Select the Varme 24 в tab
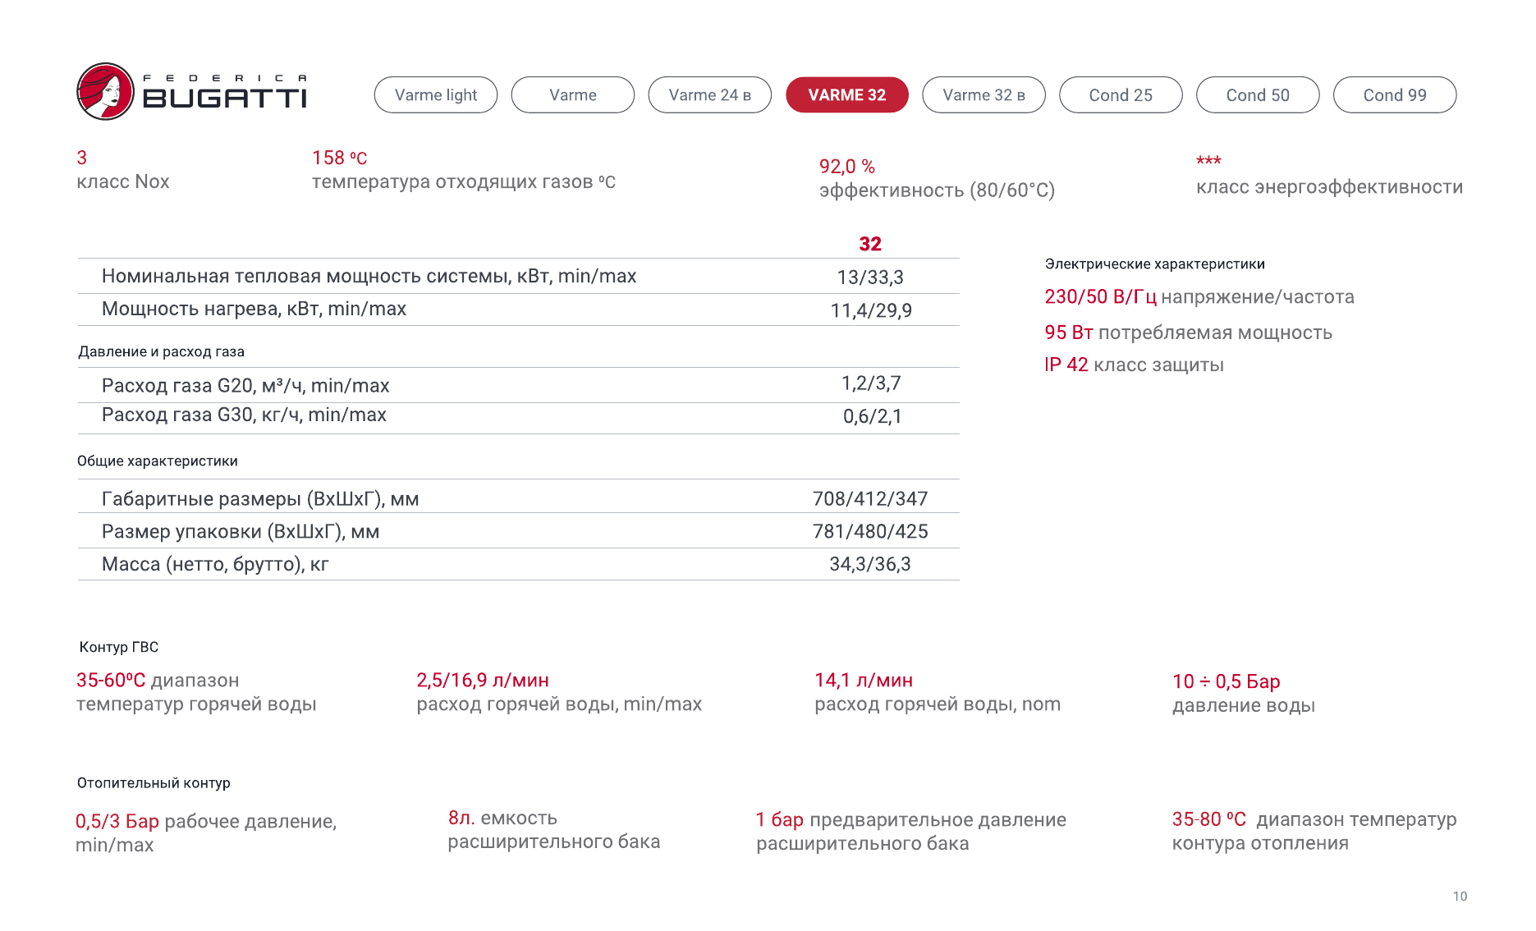Image resolution: width=1536 pixels, height=931 pixels. (709, 95)
